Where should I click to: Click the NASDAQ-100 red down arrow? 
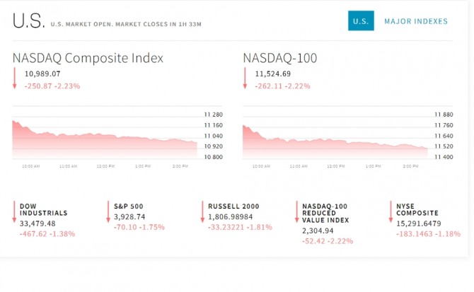click(x=245, y=78)
